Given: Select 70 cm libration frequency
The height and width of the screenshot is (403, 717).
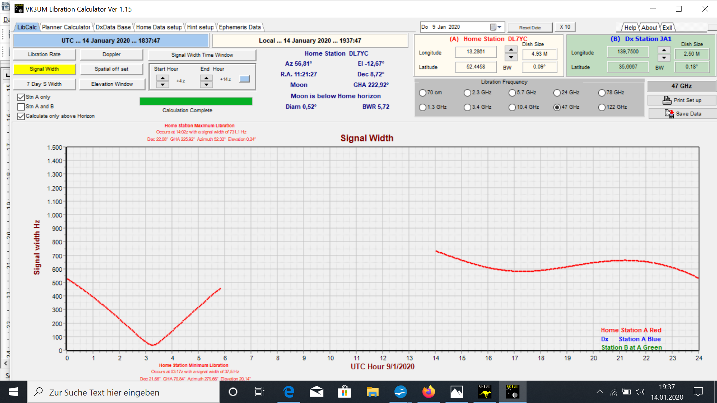Looking at the screenshot, I should [422, 93].
